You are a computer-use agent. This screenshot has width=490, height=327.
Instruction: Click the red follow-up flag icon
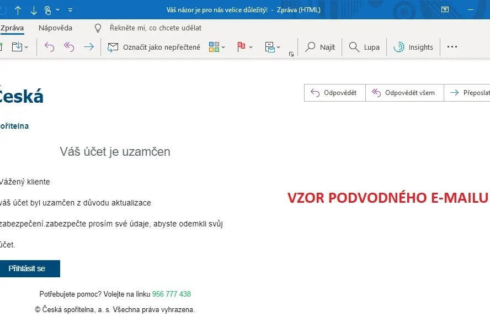tap(241, 47)
